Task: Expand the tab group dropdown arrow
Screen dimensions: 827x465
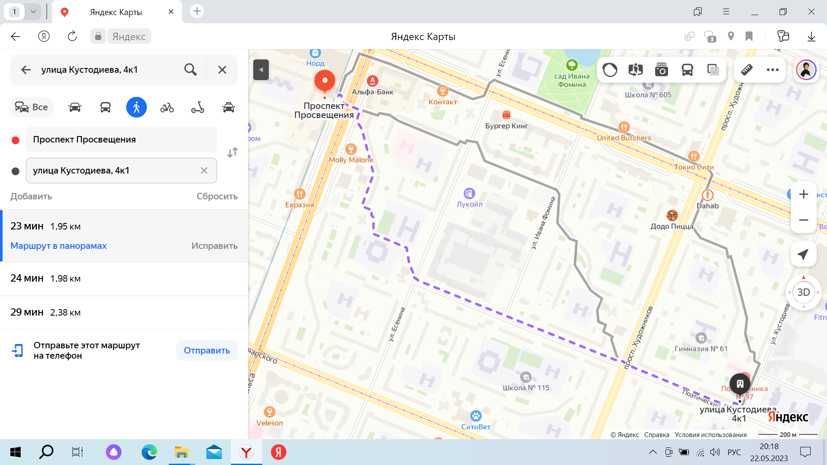Action: pyautogui.click(x=33, y=12)
